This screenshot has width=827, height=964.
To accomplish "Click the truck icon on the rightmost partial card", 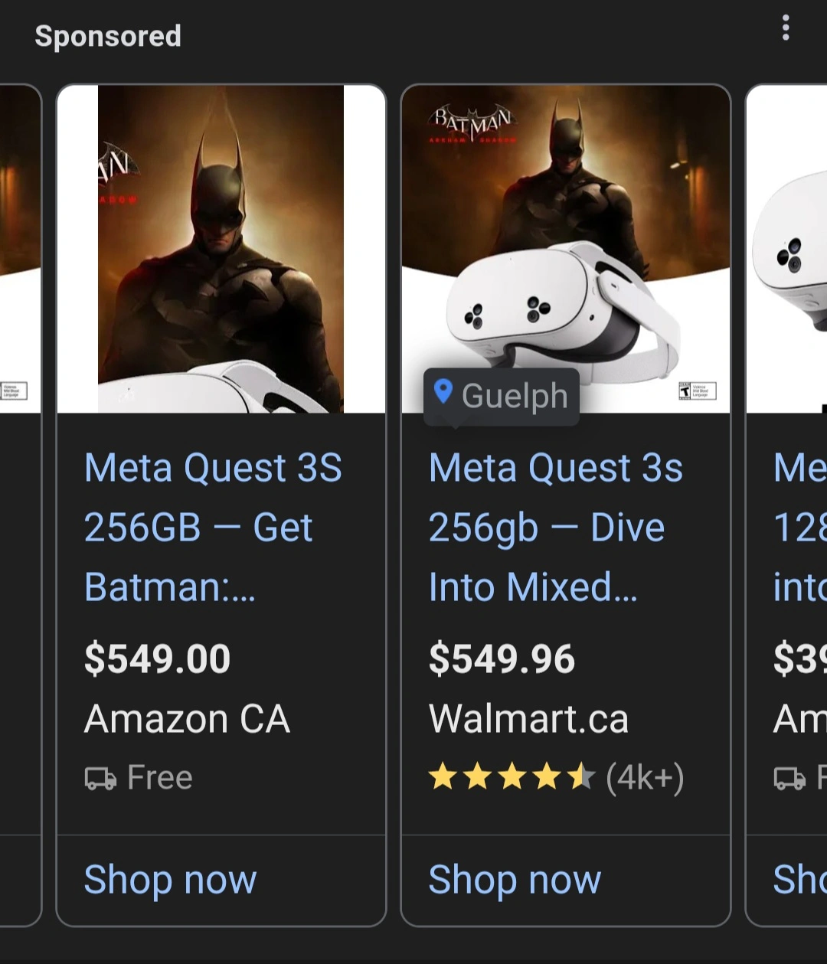I will click(x=789, y=779).
